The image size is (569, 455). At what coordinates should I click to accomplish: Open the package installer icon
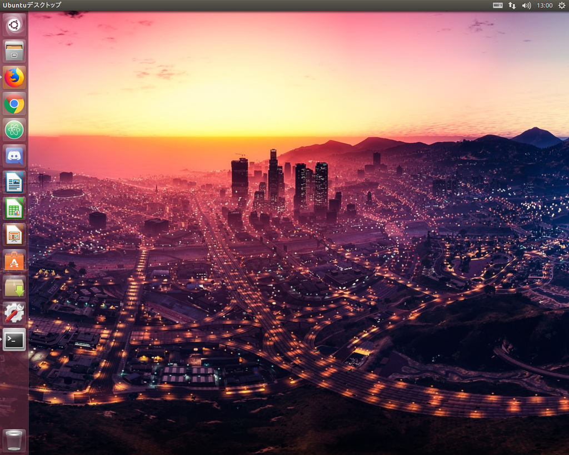tap(14, 287)
